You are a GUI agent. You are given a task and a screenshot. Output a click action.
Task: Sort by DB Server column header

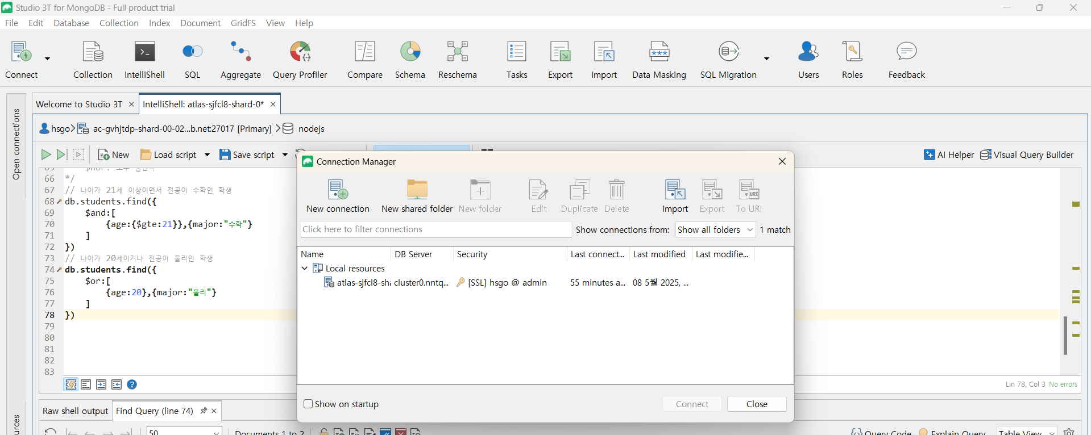point(421,254)
